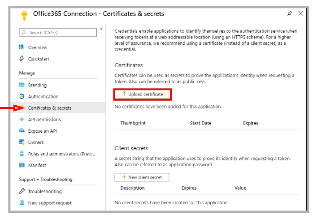
Task: Click the Branding icon
Action: 22,85
